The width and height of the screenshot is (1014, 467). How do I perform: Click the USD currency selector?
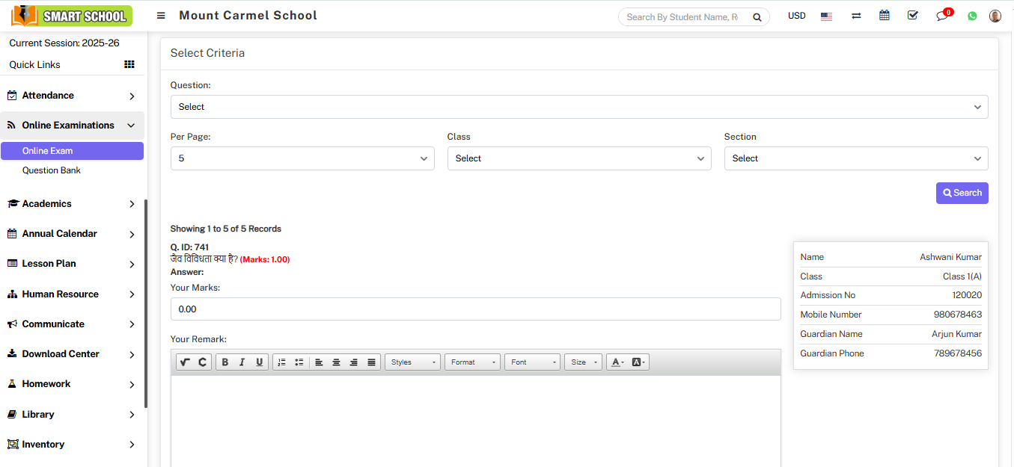pos(796,16)
